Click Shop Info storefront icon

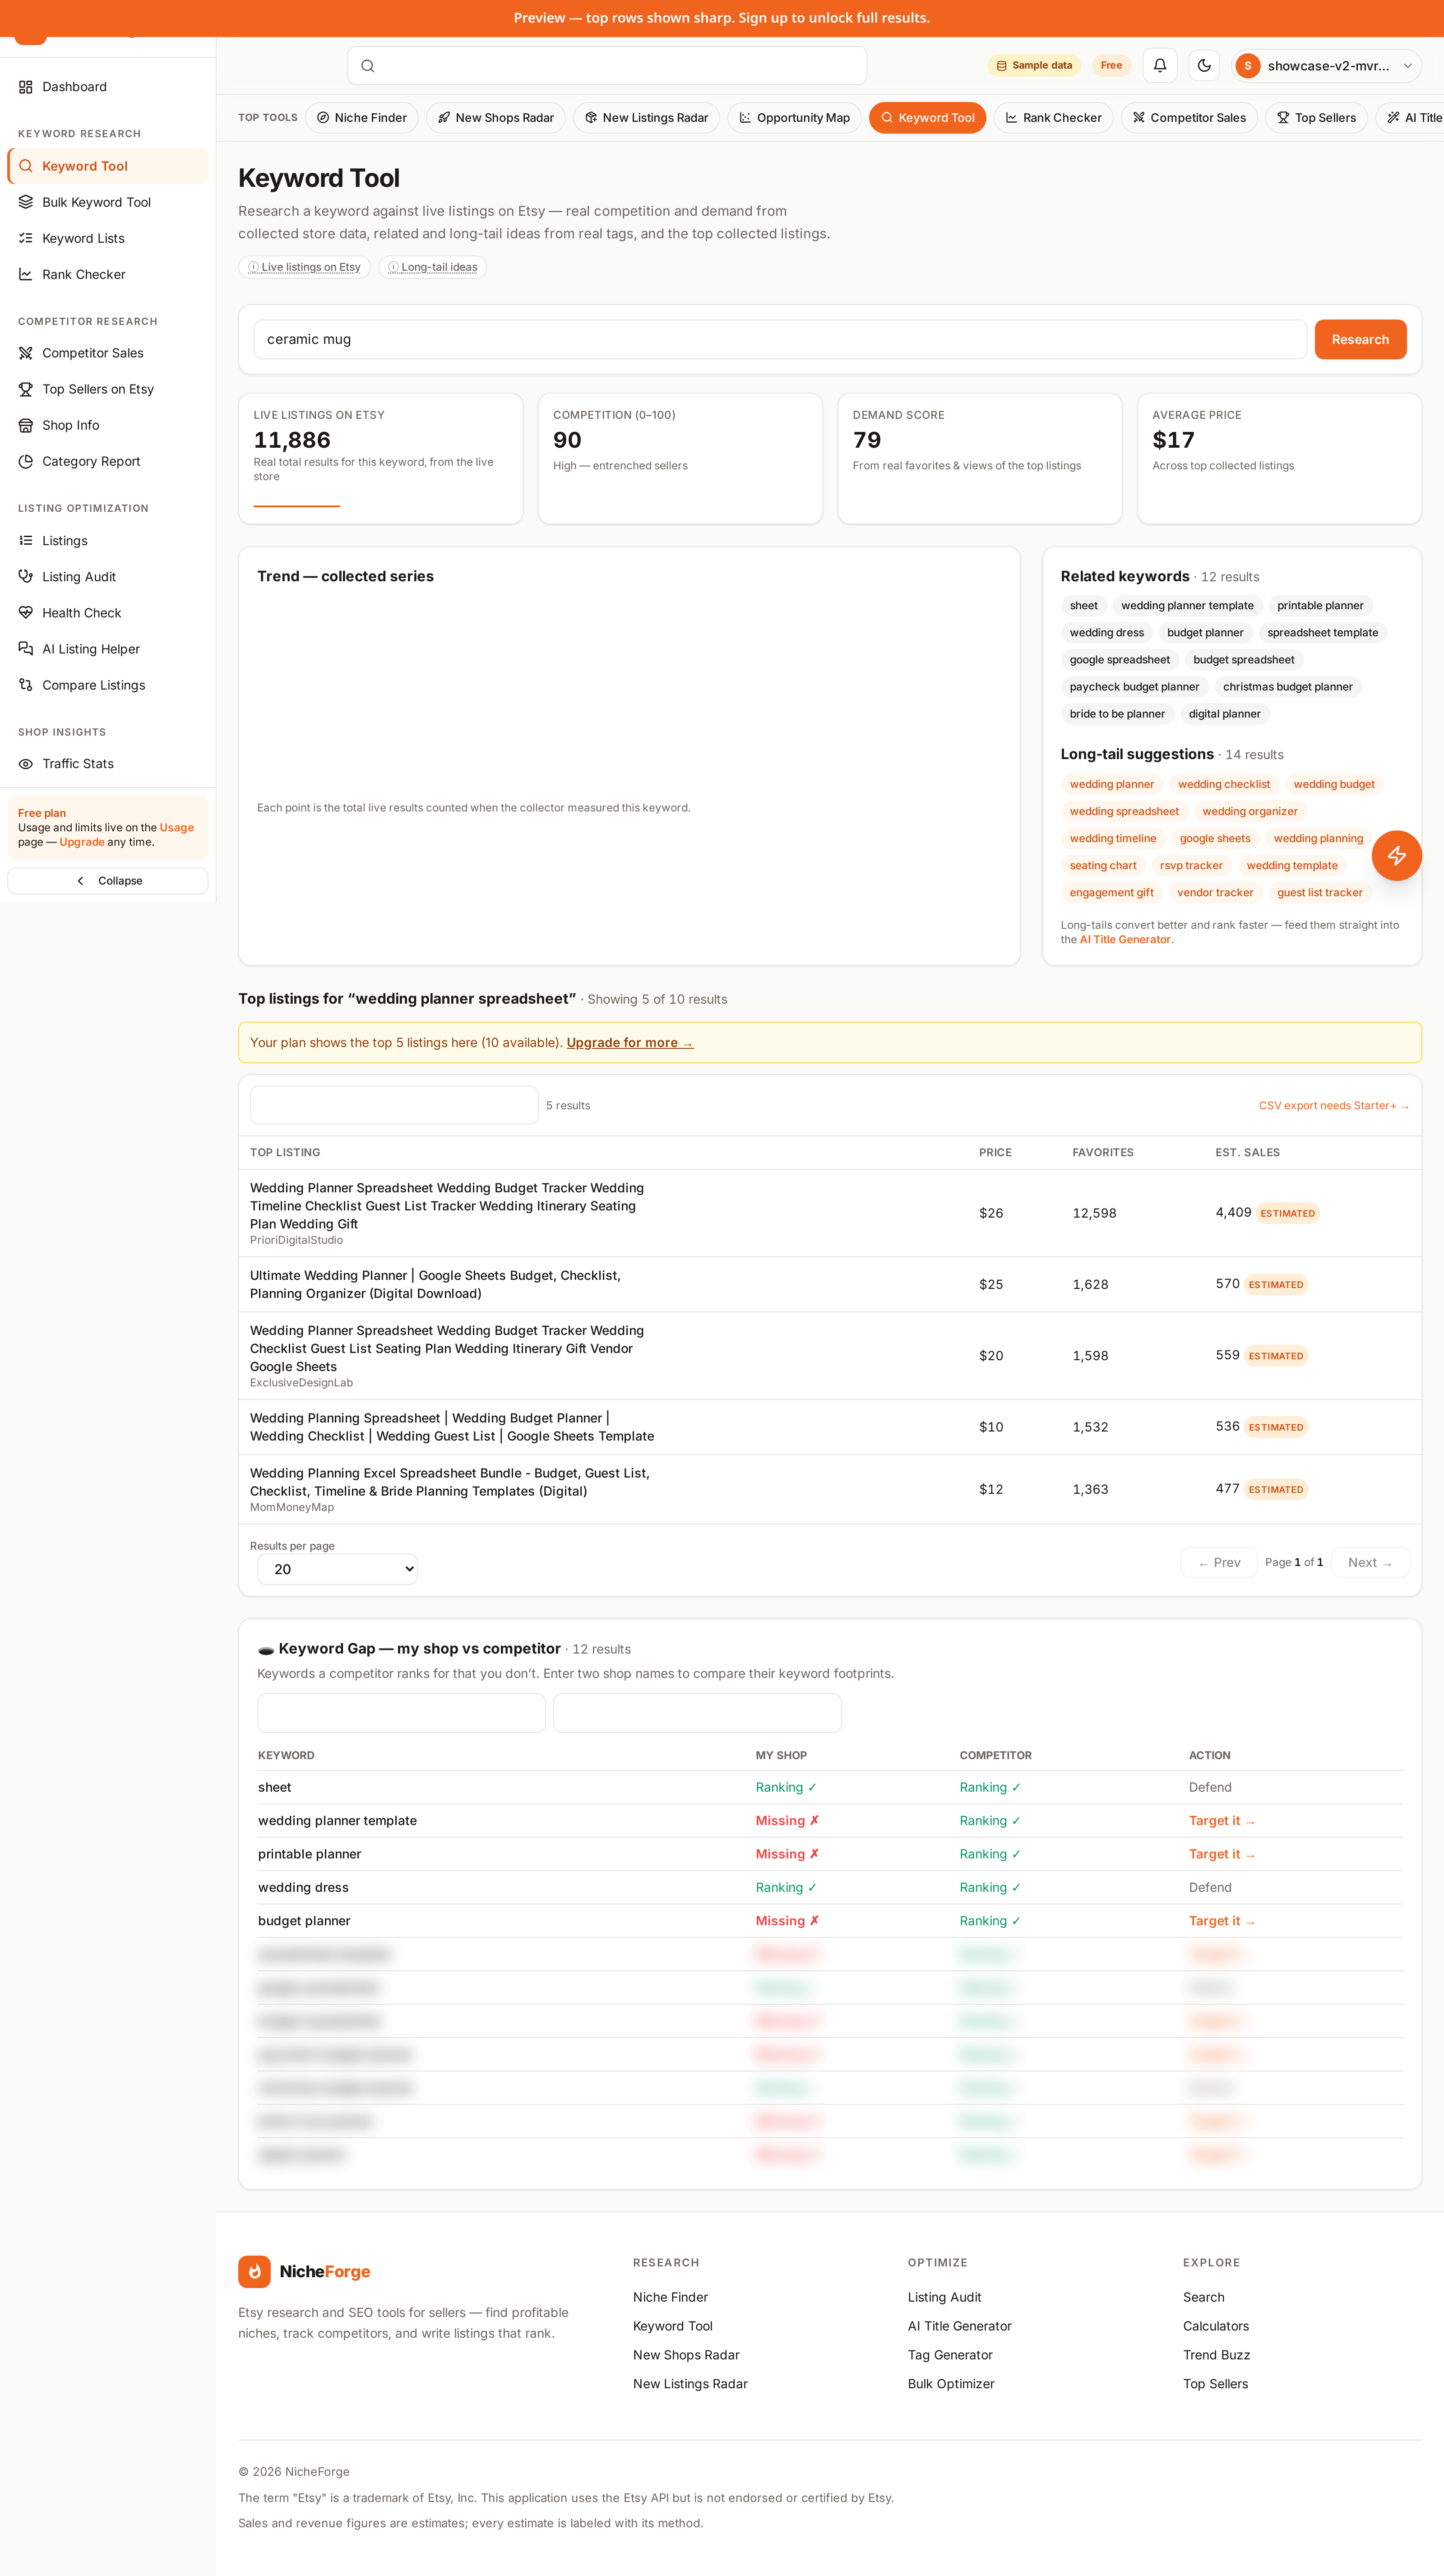26,425
